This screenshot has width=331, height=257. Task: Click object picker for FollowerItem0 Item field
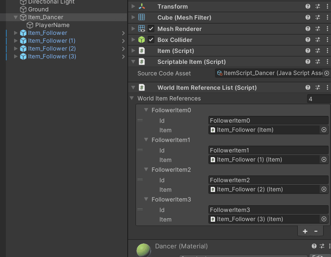[x=324, y=130]
